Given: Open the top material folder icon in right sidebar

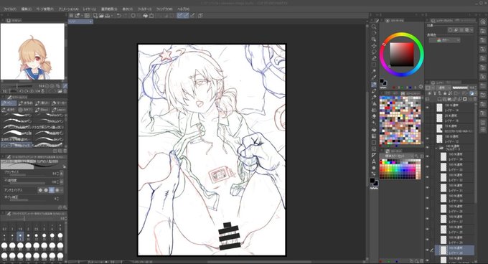Looking at the screenshot, I should [x=483, y=32].
